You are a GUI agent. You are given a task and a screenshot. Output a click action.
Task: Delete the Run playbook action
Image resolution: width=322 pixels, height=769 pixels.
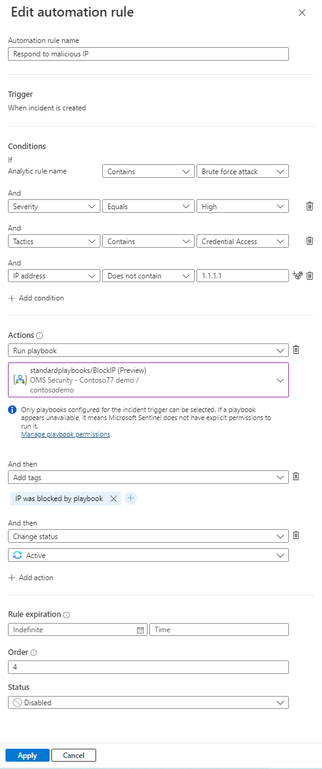tap(296, 350)
